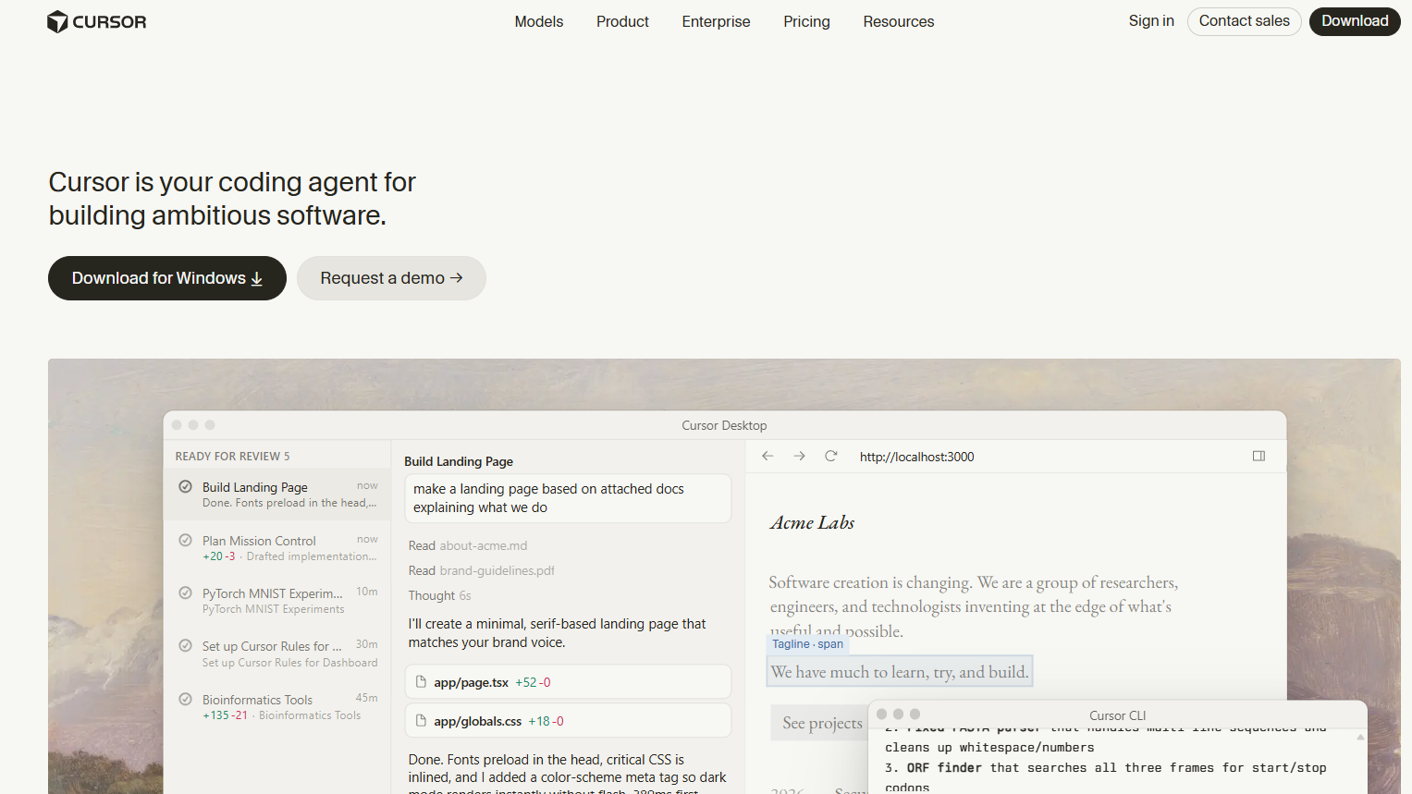Click the 'Tagline · span' element label
The image size is (1412, 794).
807,644
